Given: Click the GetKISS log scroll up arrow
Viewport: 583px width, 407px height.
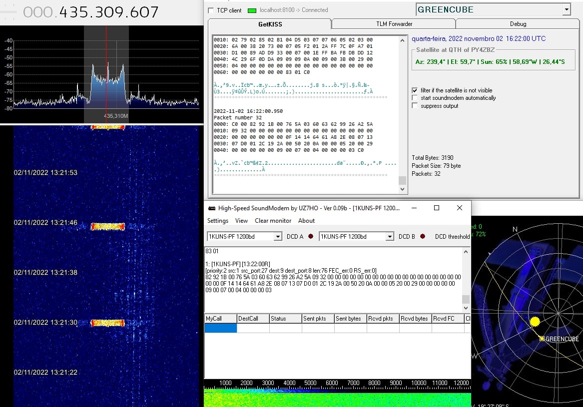Looking at the screenshot, I should pos(403,40).
